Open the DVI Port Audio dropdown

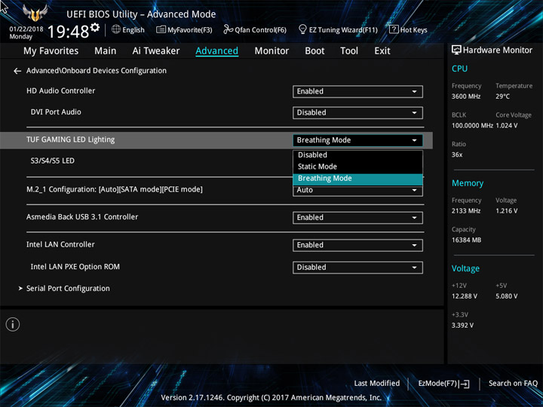[357, 113]
